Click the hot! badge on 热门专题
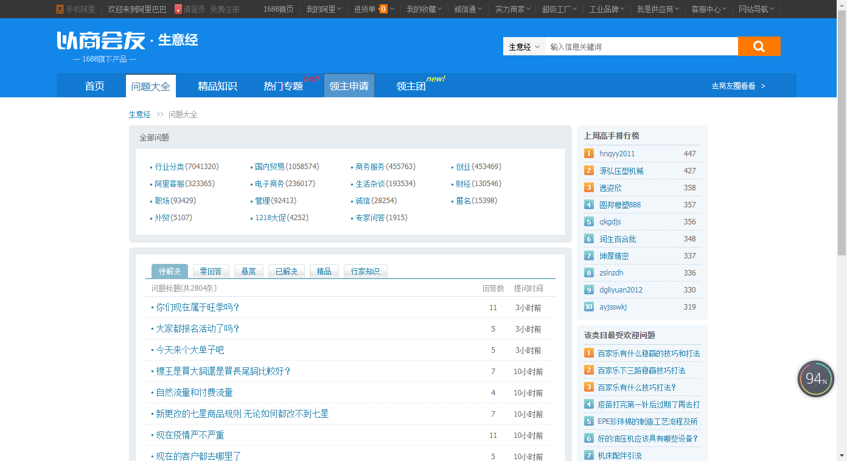The width and height of the screenshot is (847, 461). pyautogui.click(x=310, y=78)
